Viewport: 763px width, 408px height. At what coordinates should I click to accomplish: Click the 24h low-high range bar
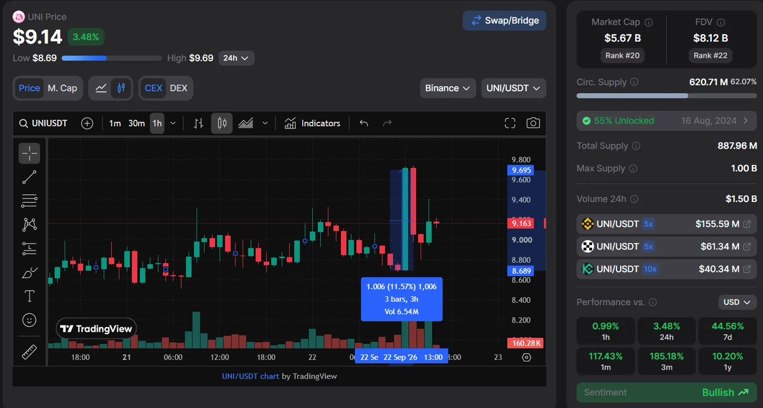click(112, 58)
